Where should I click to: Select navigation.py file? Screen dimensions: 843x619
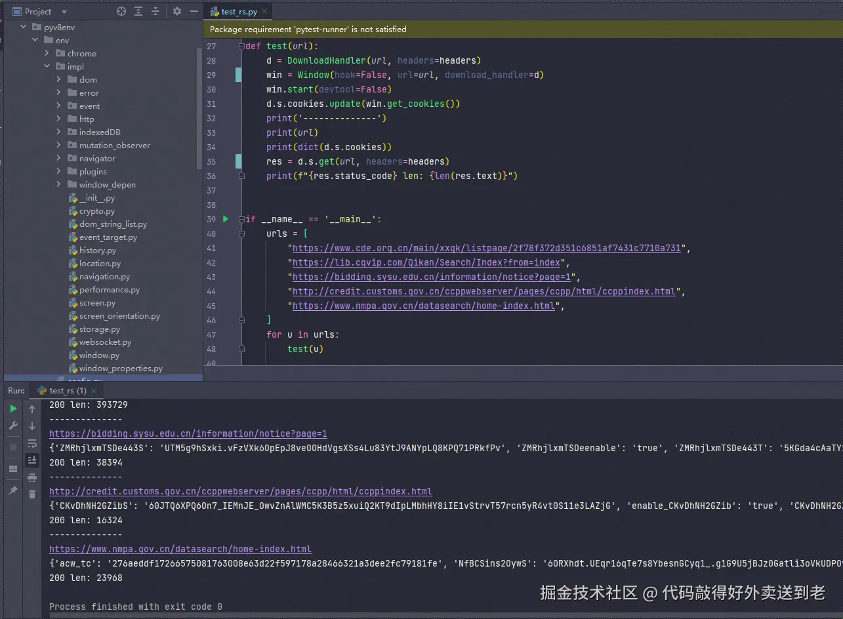[x=104, y=276]
